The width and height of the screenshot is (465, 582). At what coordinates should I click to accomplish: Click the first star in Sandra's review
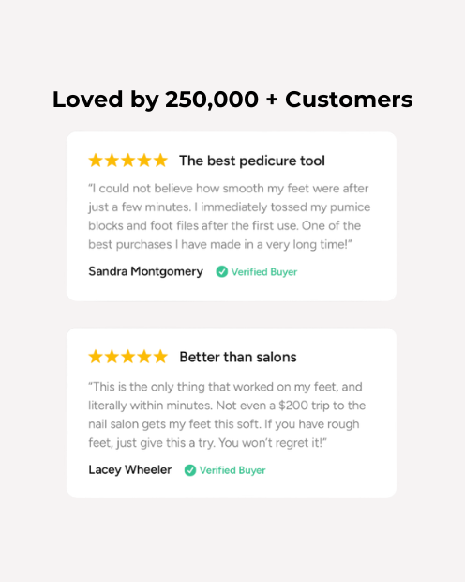point(96,161)
